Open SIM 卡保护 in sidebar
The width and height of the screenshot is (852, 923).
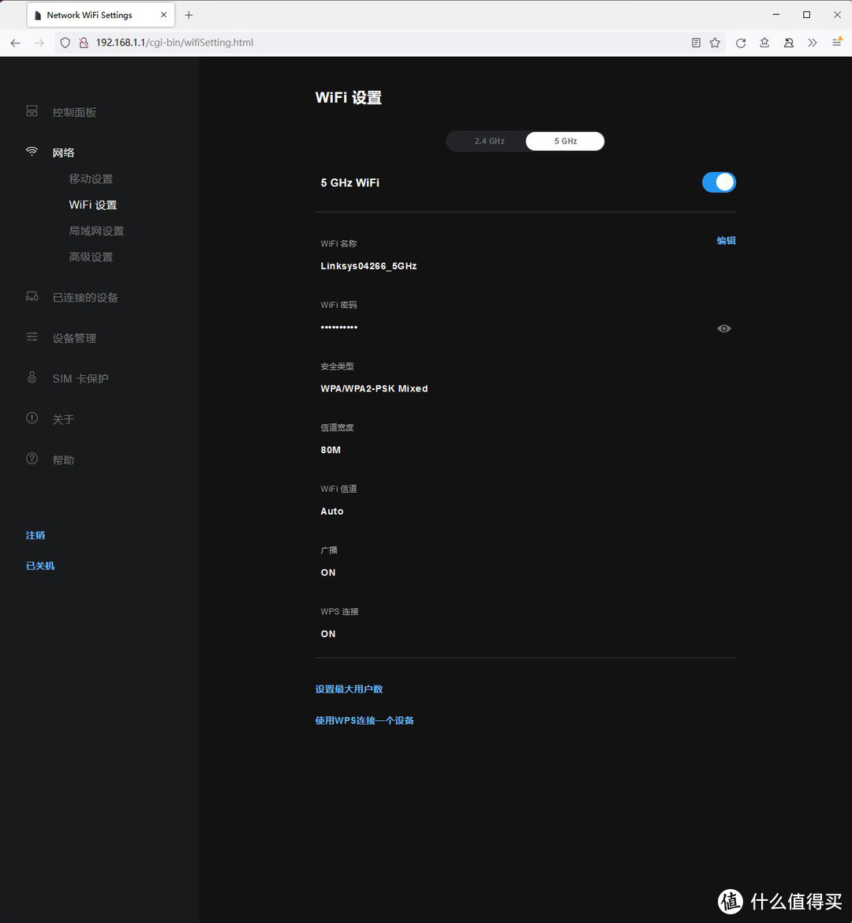tap(80, 378)
